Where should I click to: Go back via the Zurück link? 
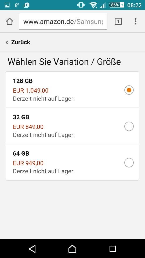21,42
